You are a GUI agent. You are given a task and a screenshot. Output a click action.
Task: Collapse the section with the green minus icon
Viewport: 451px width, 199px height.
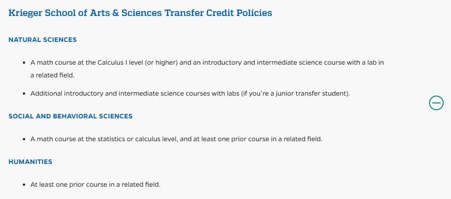click(436, 102)
